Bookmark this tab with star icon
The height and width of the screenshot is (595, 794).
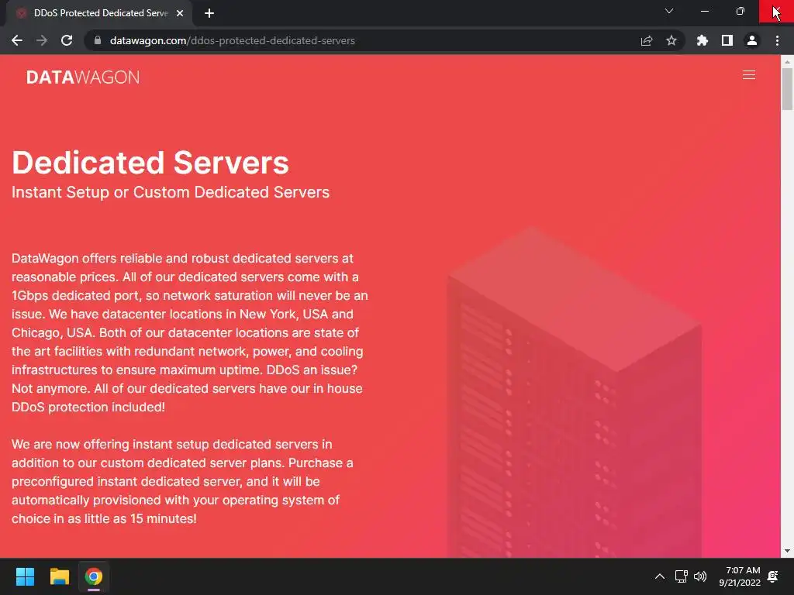click(671, 40)
